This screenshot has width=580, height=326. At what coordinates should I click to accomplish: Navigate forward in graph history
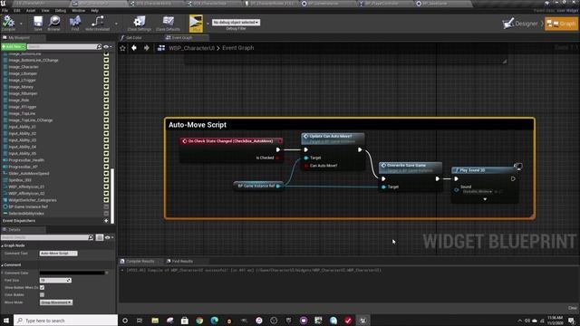pyautogui.click(x=147, y=48)
